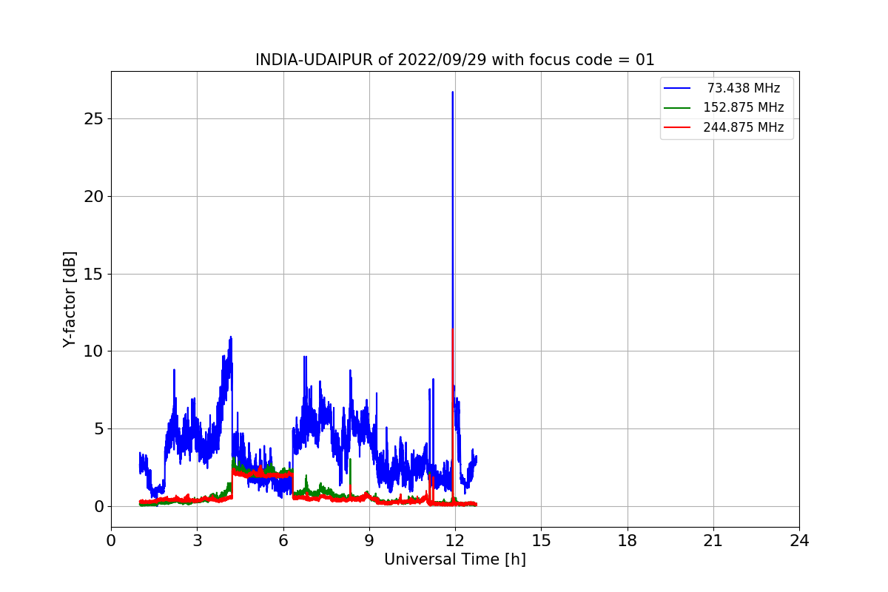The width and height of the screenshot is (888, 592).
Task: Click the x-axis tick label '18'
Action: click(628, 541)
